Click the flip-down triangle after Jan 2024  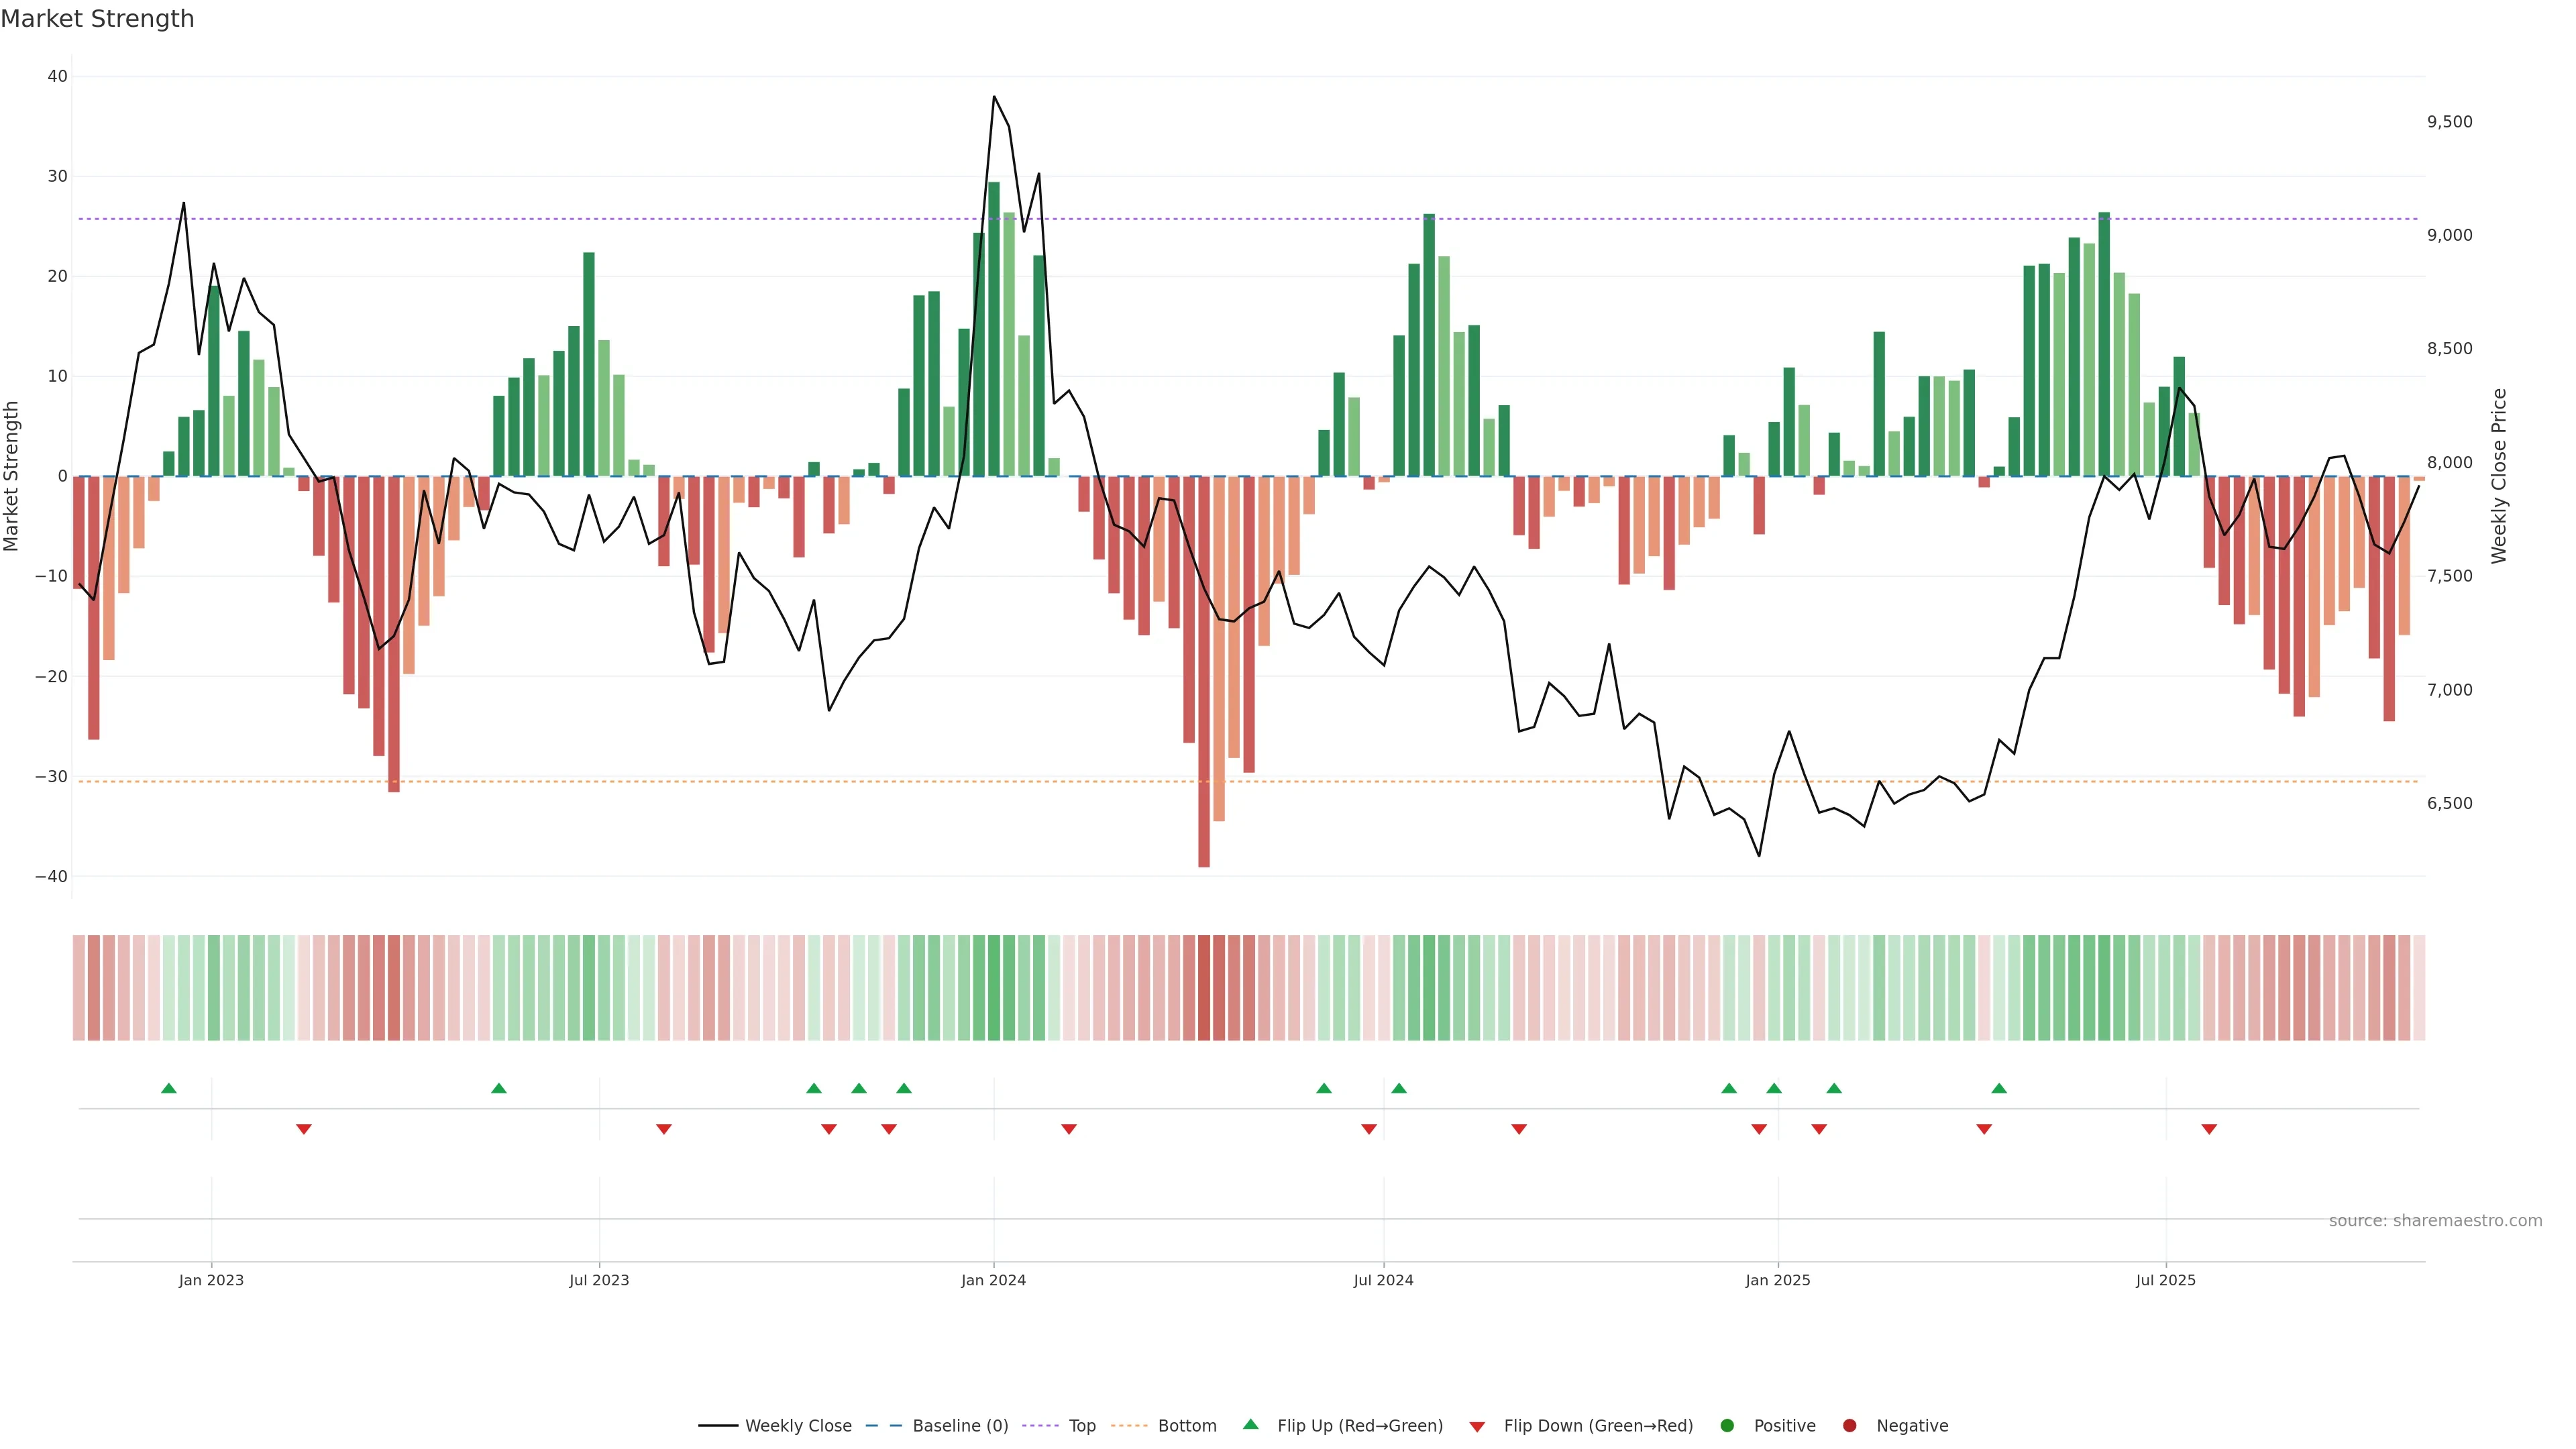tap(1069, 1129)
